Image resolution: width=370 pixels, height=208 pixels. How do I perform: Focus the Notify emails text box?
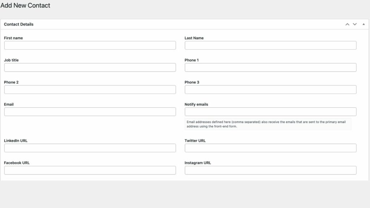click(270, 112)
